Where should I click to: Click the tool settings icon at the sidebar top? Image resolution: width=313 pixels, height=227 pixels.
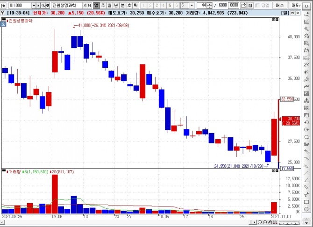click(306, 14)
